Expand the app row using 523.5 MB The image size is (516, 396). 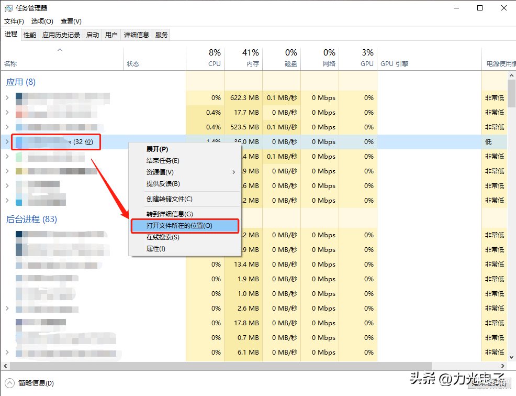(x=7, y=127)
